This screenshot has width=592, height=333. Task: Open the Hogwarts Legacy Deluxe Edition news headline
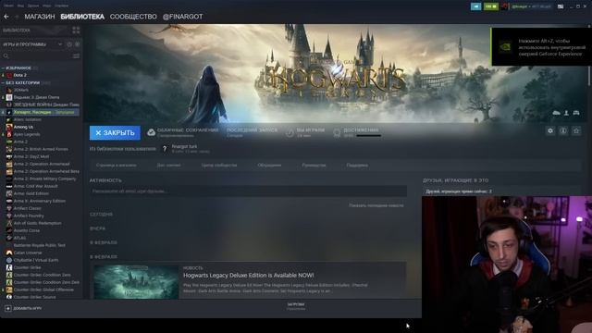(x=249, y=276)
